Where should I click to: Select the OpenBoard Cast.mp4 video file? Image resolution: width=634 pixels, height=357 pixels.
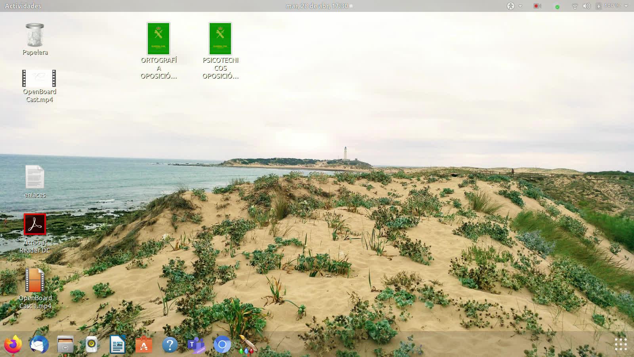point(39,79)
